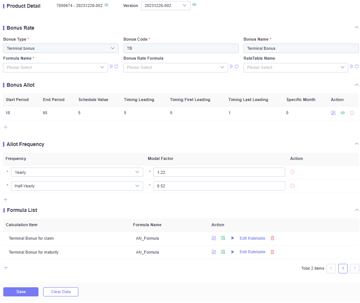This screenshot has width=360, height=303.
Task: Collapse the Allot Frequency section
Action: click(357, 144)
